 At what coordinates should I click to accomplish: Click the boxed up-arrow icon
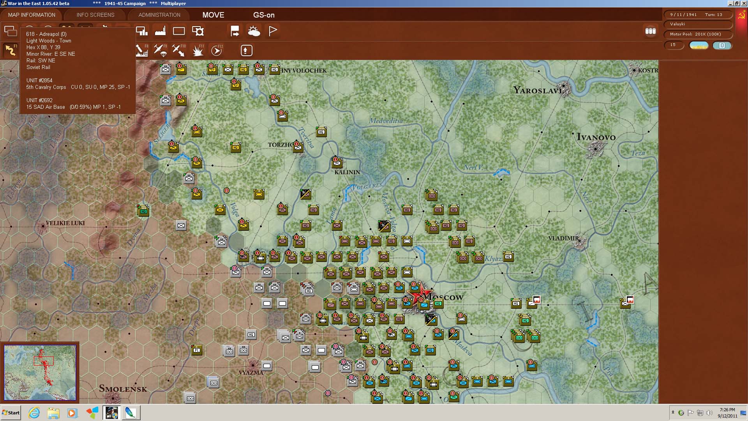coord(245,50)
